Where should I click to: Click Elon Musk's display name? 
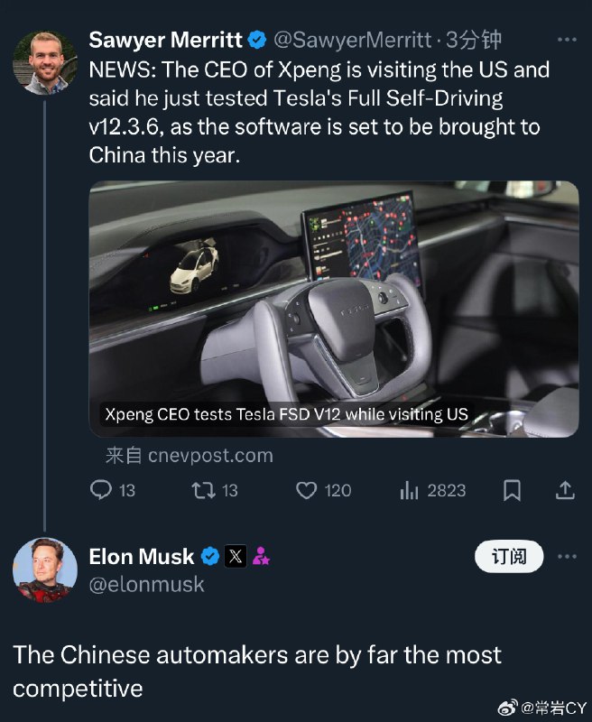pos(142,556)
